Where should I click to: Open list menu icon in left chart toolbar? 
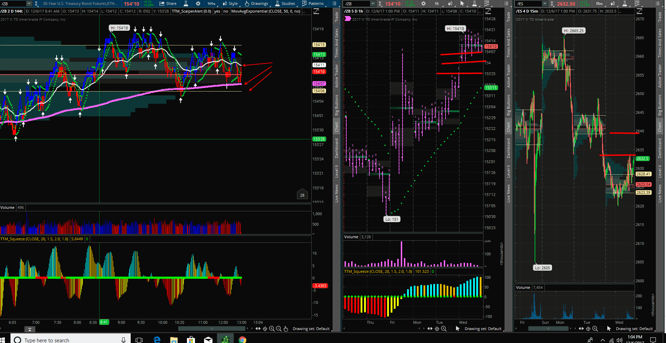(334, 3)
